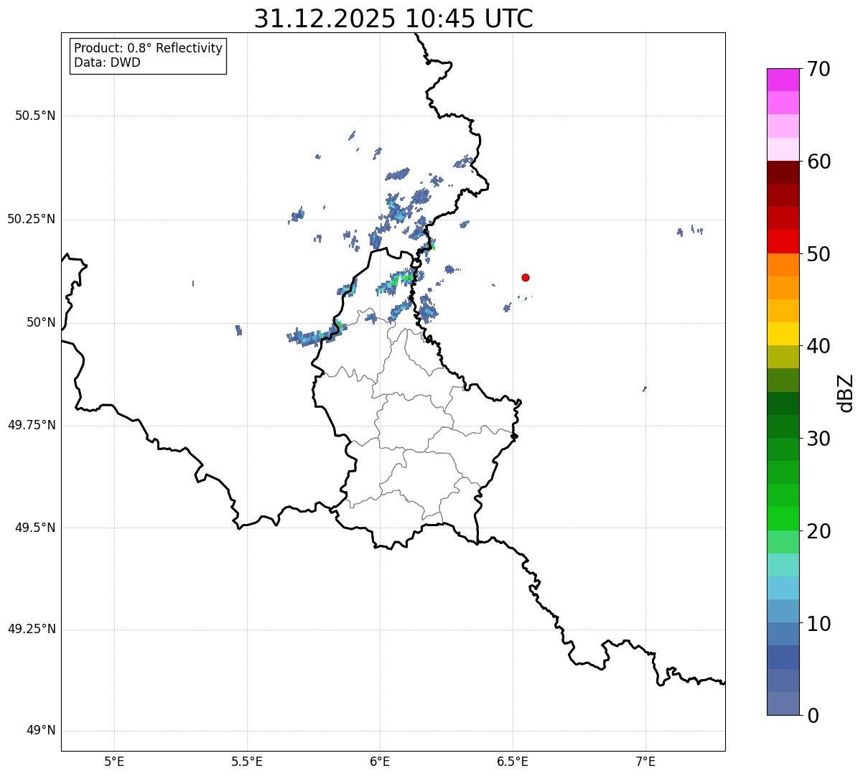The width and height of the screenshot is (863, 776).
Task: Click the "6°E" longitude label
Action: pyautogui.click(x=380, y=761)
